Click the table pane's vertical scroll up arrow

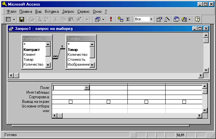pyautogui.click(x=206, y=35)
